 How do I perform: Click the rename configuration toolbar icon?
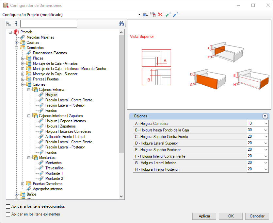145,14
